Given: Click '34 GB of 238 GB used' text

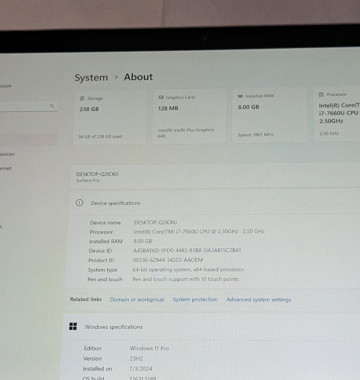Looking at the screenshot, I should point(100,137).
